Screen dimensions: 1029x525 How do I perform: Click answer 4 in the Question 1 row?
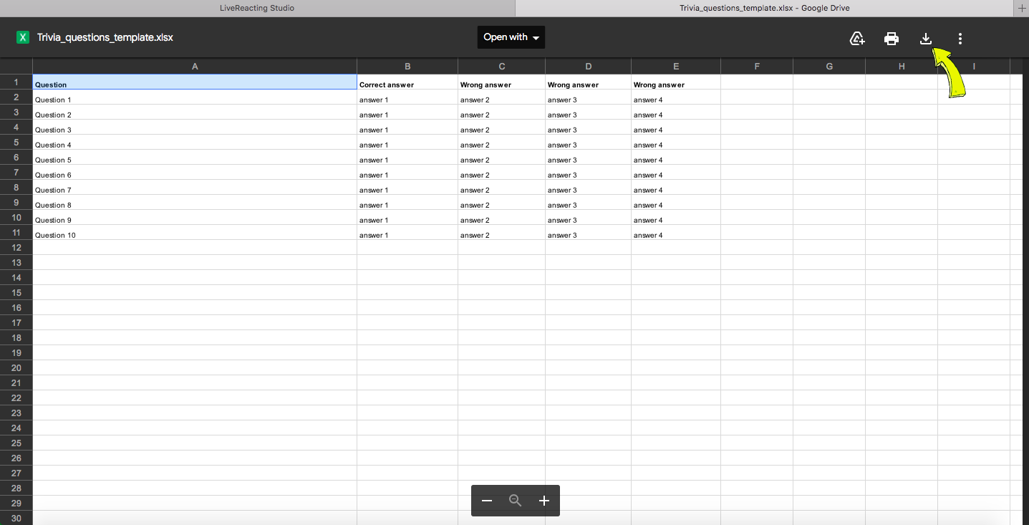tap(676, 97)
